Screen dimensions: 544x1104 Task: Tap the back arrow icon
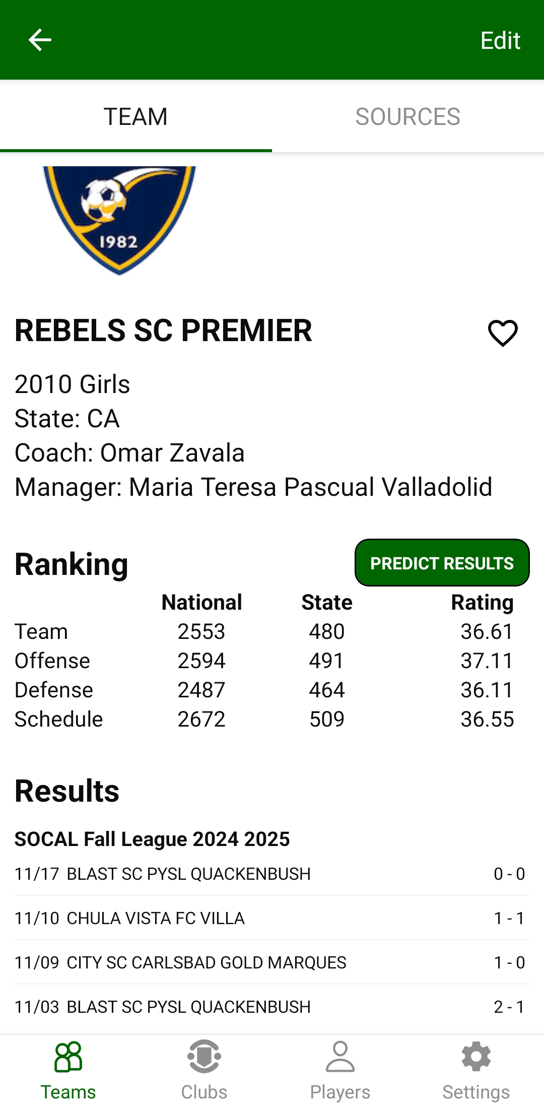click(x=40, y=40)
